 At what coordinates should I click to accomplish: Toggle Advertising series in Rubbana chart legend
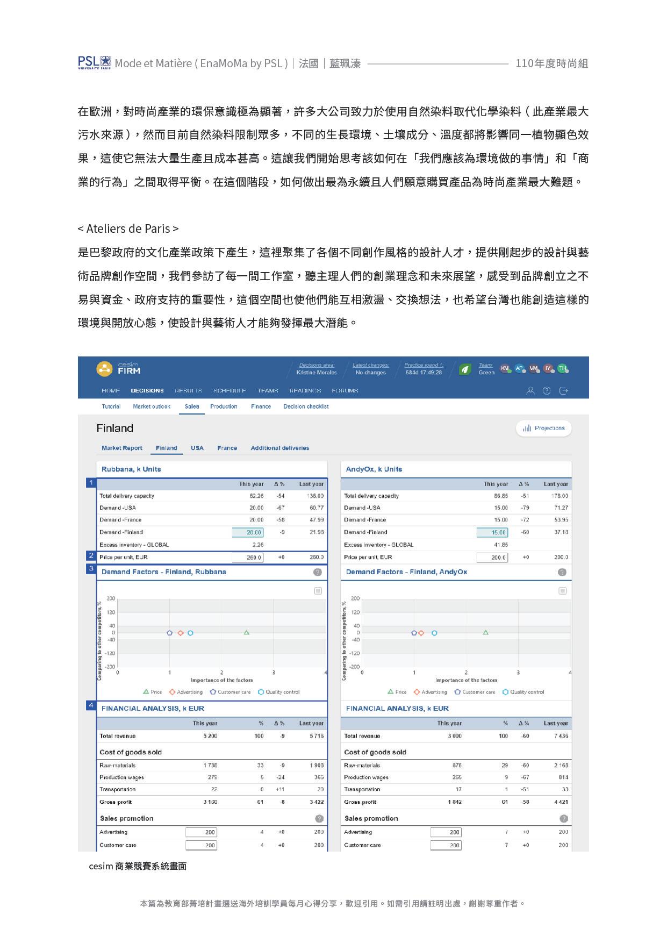coord(186,692)
